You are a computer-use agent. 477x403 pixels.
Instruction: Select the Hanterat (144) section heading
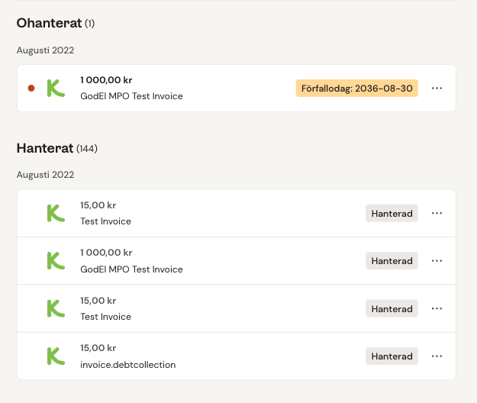coord(57,148)
